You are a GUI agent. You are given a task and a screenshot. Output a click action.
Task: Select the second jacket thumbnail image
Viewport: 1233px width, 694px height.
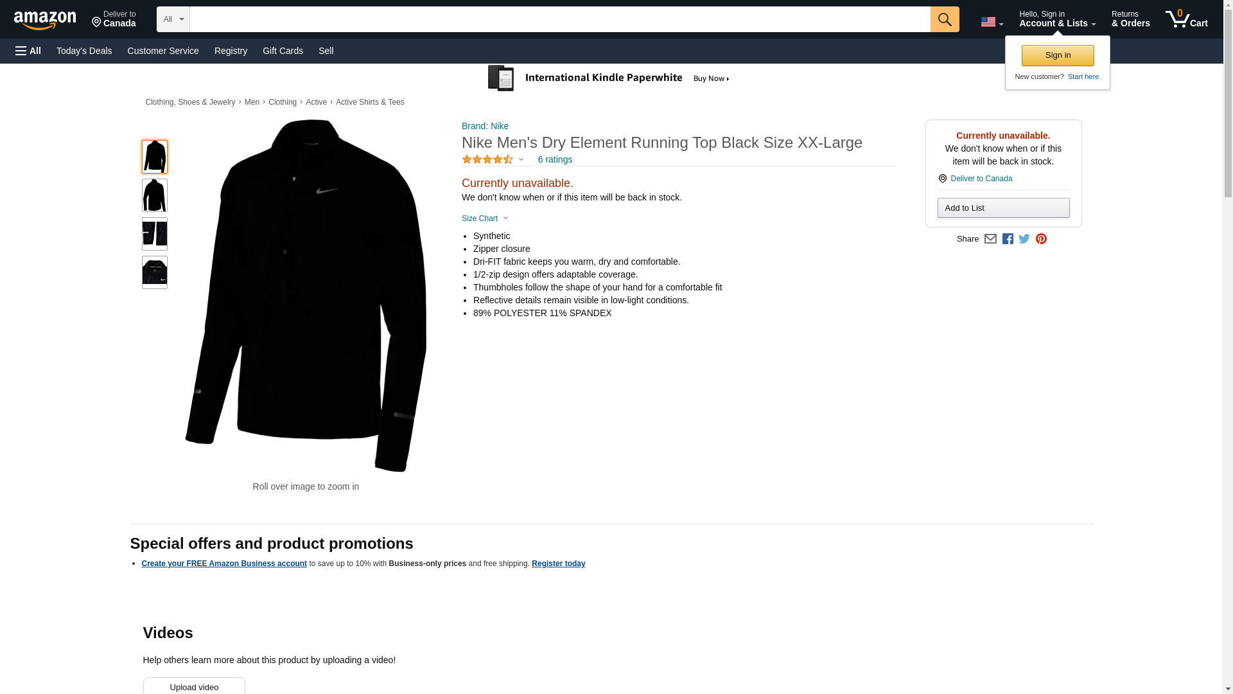[155, 195]
